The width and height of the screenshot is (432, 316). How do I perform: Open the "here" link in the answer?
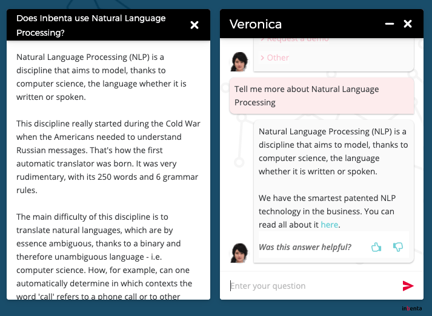click(x=330, y=225)
